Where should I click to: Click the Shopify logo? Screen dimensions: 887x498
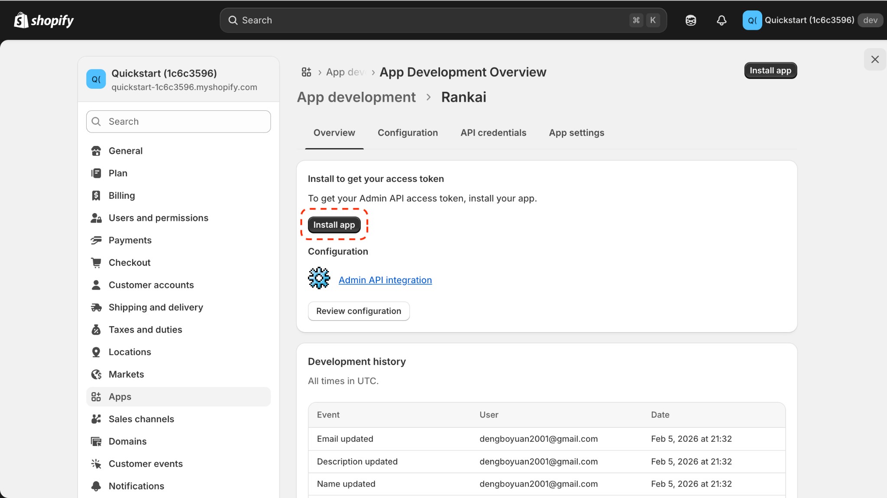(43, 20)
